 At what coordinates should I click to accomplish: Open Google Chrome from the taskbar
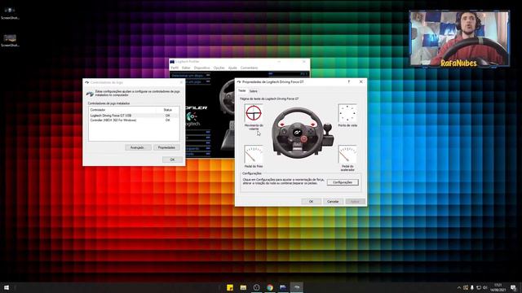point(270,287)
